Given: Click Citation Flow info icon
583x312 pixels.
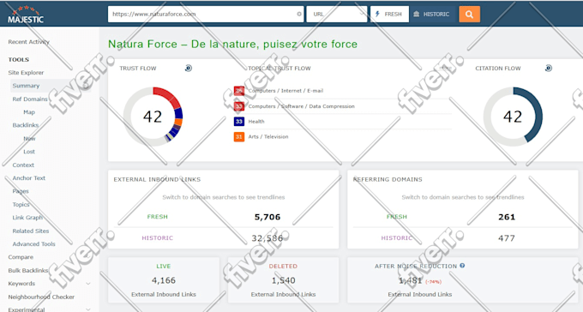Looking at the screenshot, I should pos(549,68).
